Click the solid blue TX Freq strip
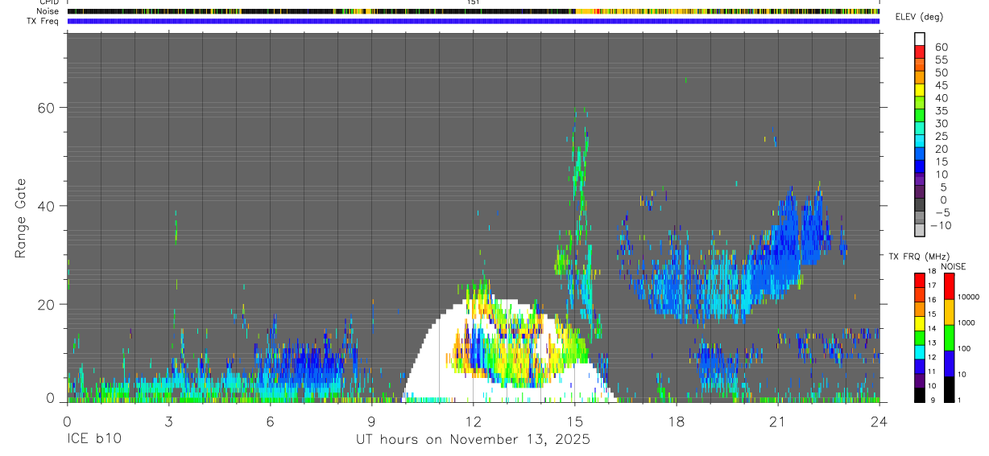Screen dimensions: 989x456 [474, 21]
